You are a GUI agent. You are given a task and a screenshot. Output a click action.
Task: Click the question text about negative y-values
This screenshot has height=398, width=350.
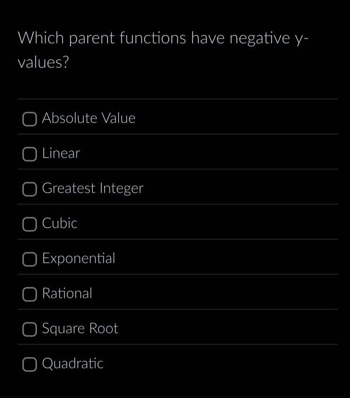pos(163,49)
